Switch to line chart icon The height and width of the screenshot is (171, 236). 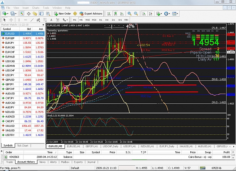pos(122,14)
